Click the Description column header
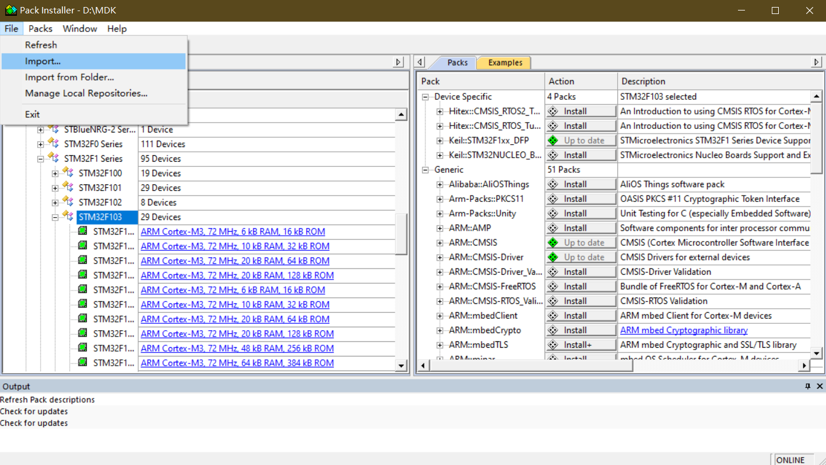 click(719, 81)
